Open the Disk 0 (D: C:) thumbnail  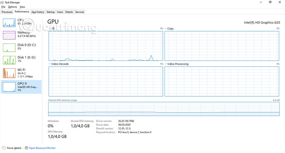(9, 47)
